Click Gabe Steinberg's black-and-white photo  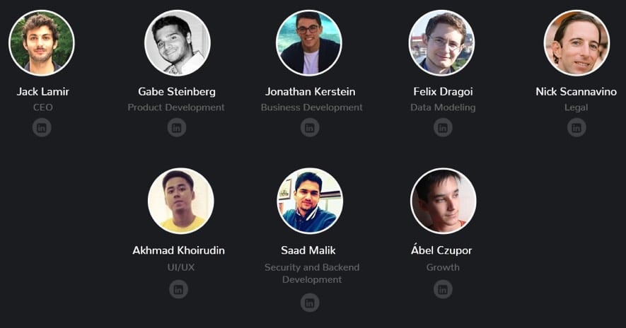178,42
